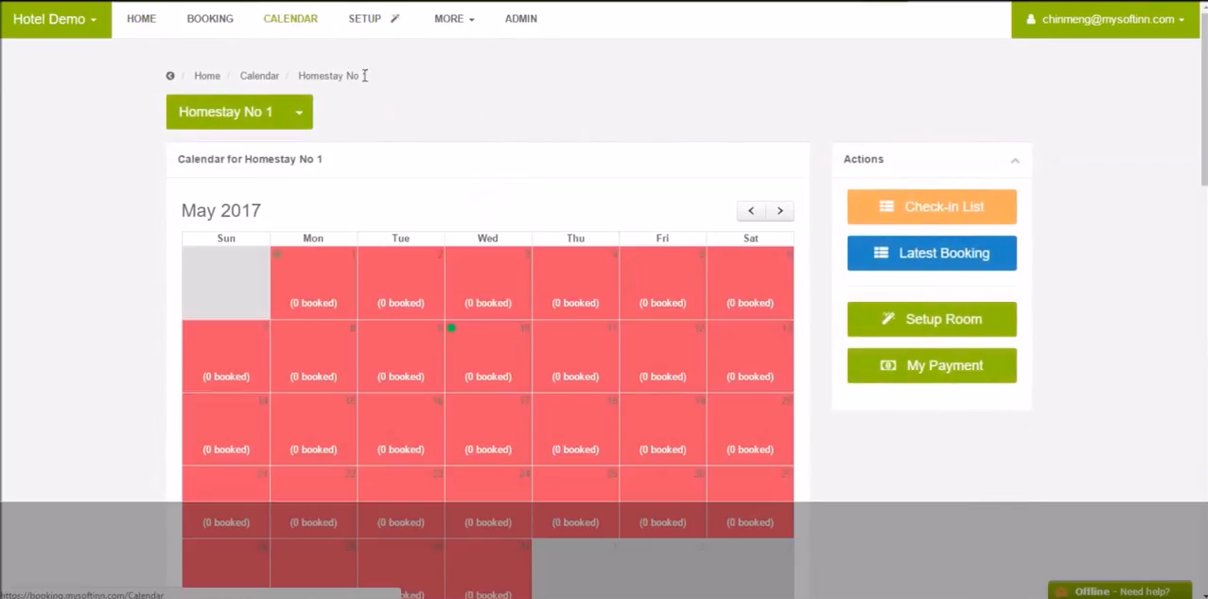Go to previous month with left arrow
The height and width of the screenshot is (599, 1208).
point(751,211)
